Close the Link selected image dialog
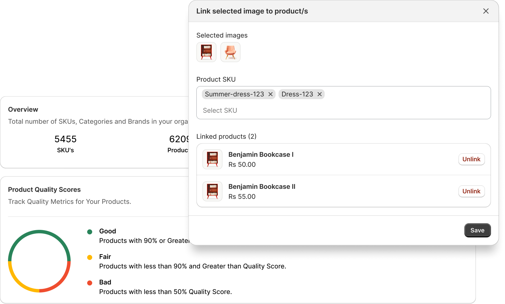This screenshot has height=304, width=505. [x=486, y=11]
